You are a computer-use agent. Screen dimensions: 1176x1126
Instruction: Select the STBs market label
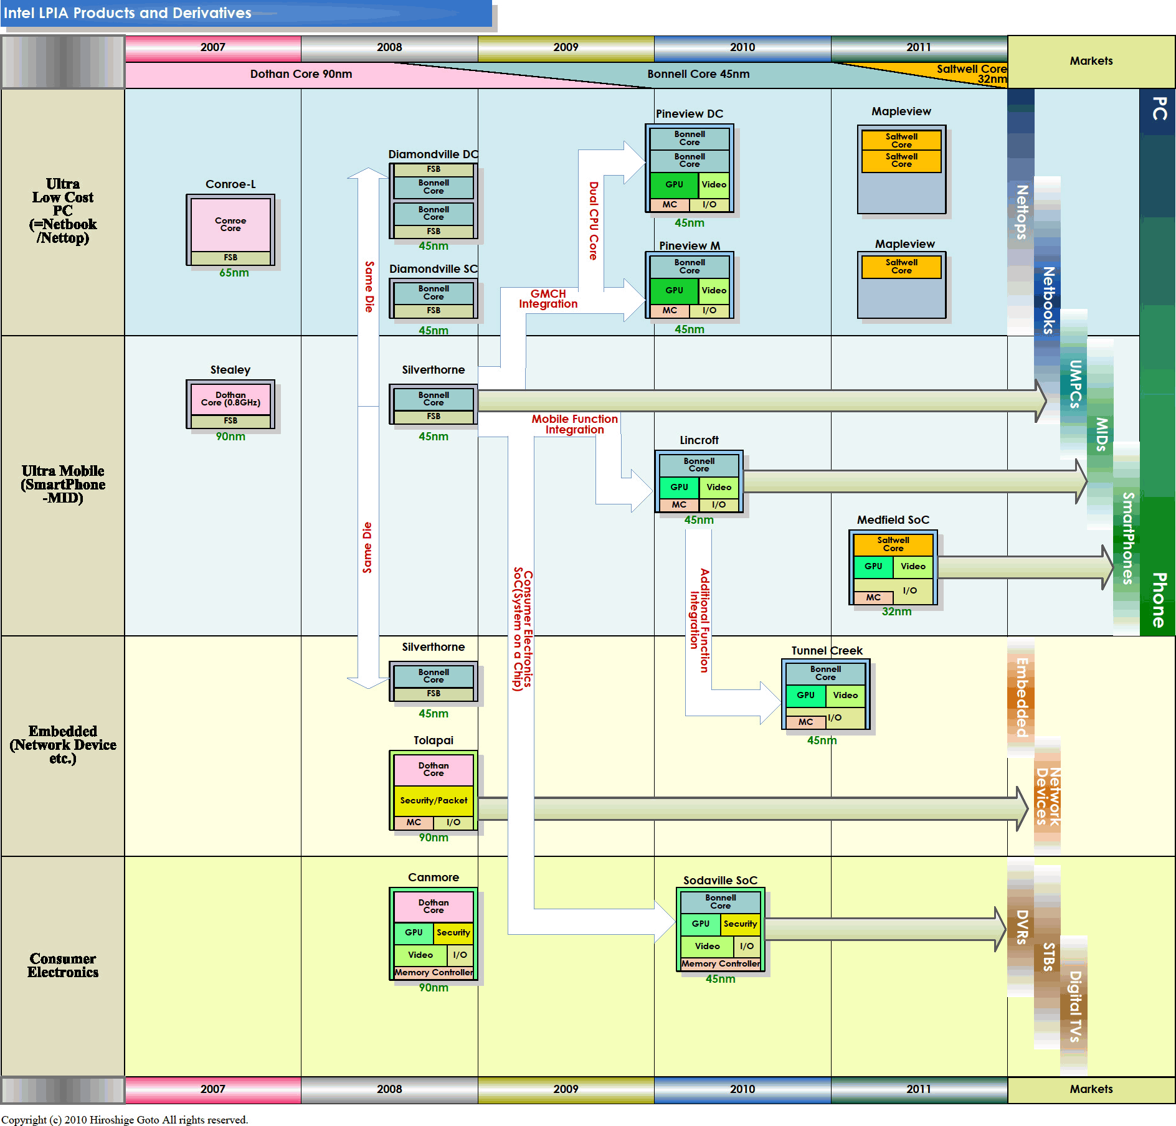tap(1048, 957)
